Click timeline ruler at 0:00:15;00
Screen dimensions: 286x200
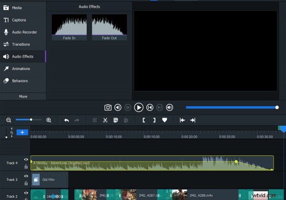click(x=152, y=137)
